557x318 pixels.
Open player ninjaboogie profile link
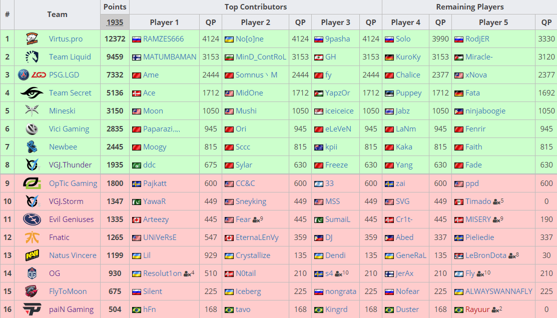485,111
